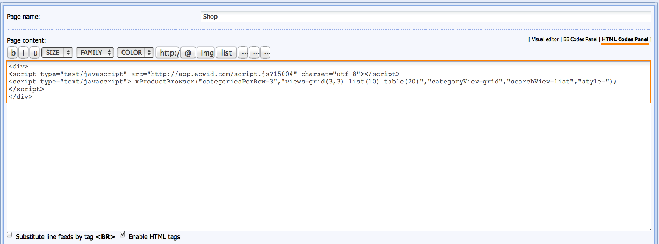This screenshot has height=244, width=659.
Task: Click the "categoriesPerRow=3" parameter text
Action: pyautogui.click(x=238, y=82)
